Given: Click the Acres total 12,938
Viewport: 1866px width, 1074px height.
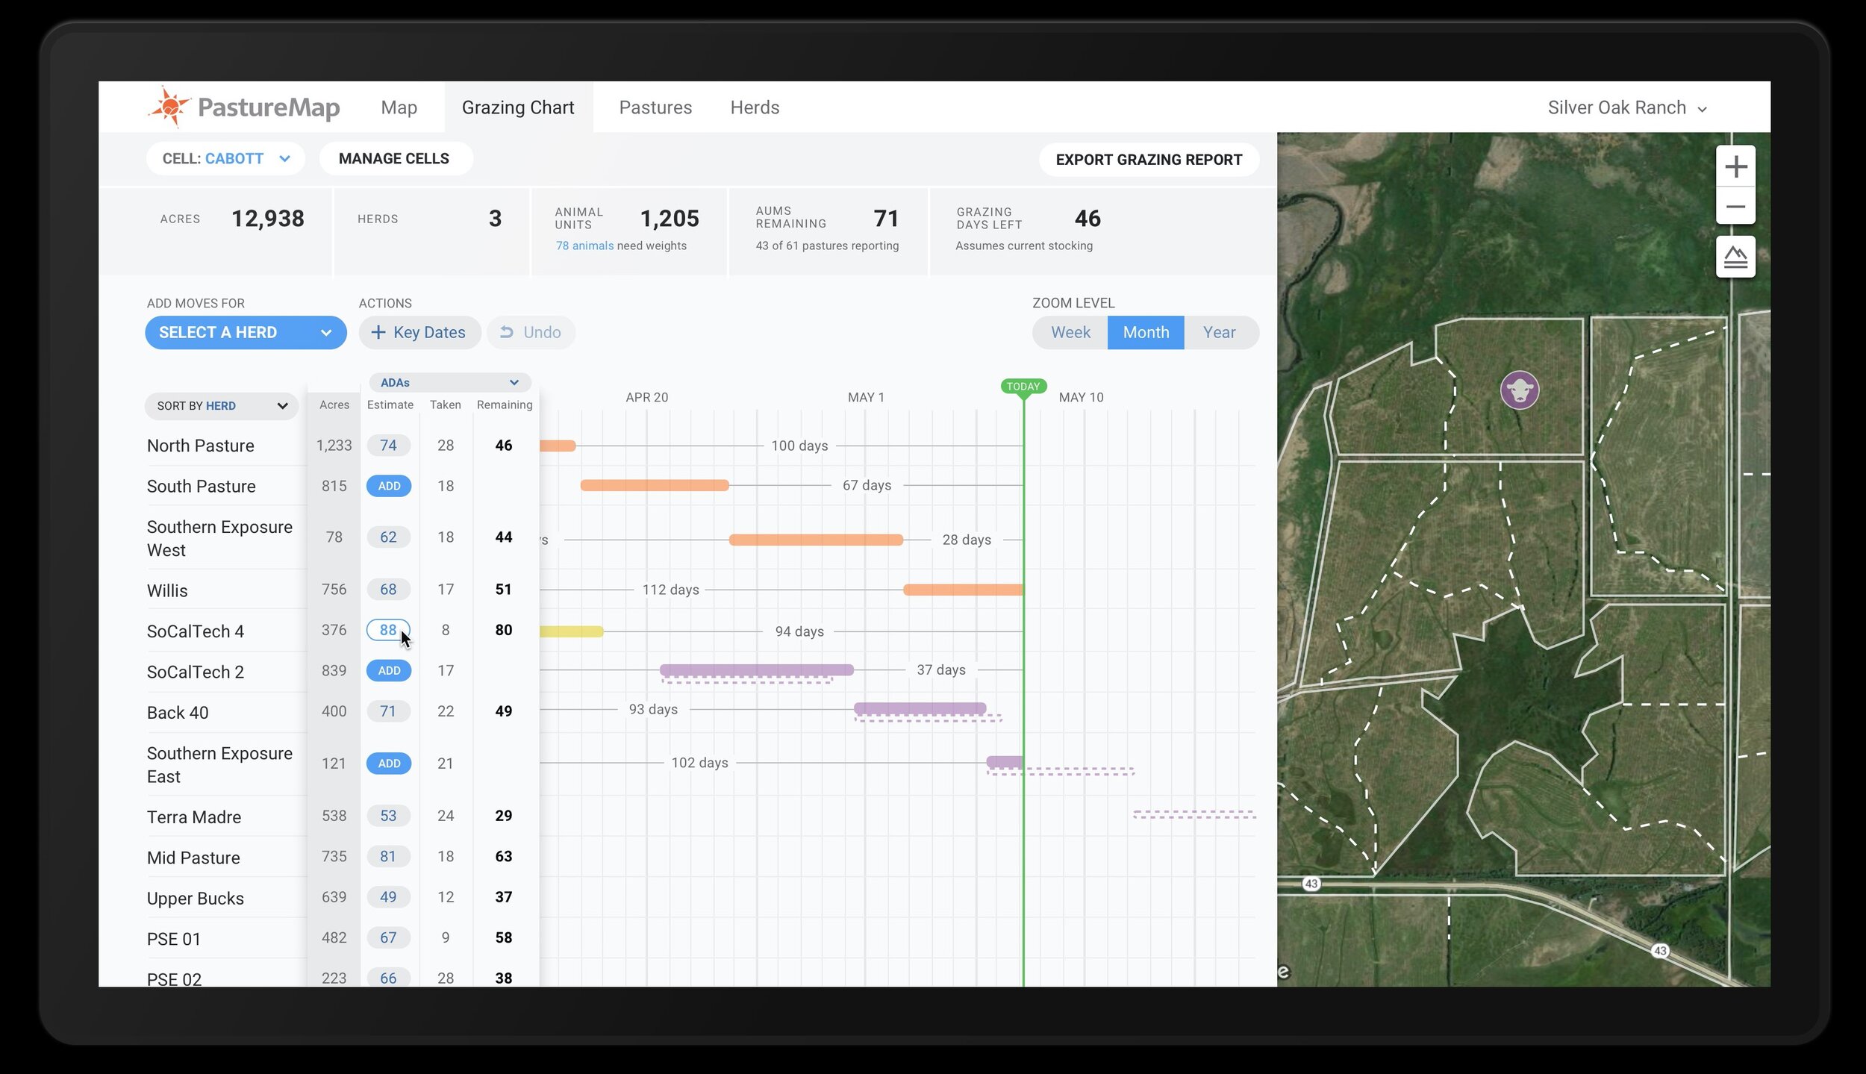Looking at the screenshot, I should click(268, 219).
